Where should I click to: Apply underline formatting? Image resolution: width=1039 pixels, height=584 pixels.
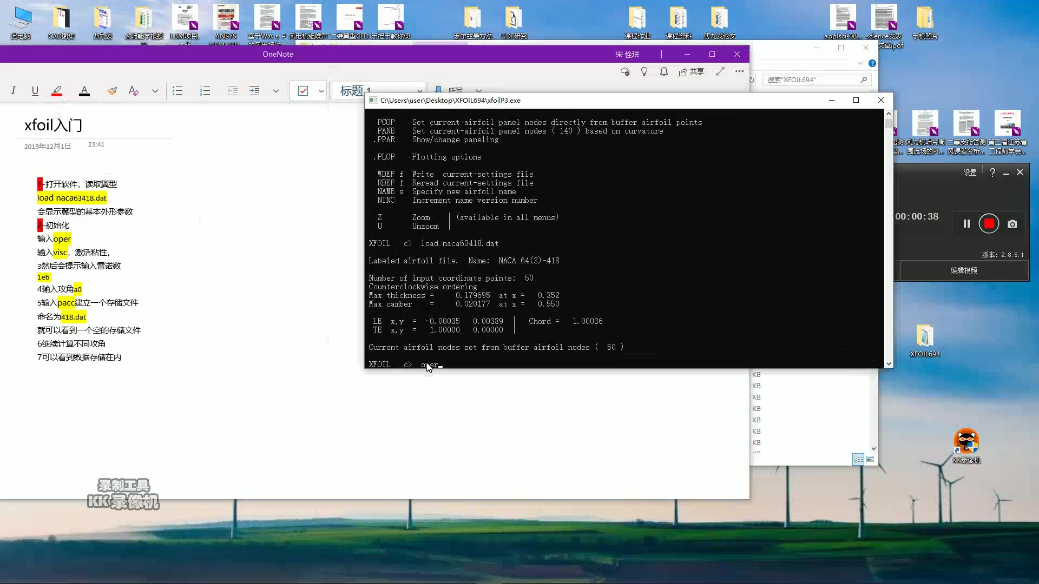point(35,91)
